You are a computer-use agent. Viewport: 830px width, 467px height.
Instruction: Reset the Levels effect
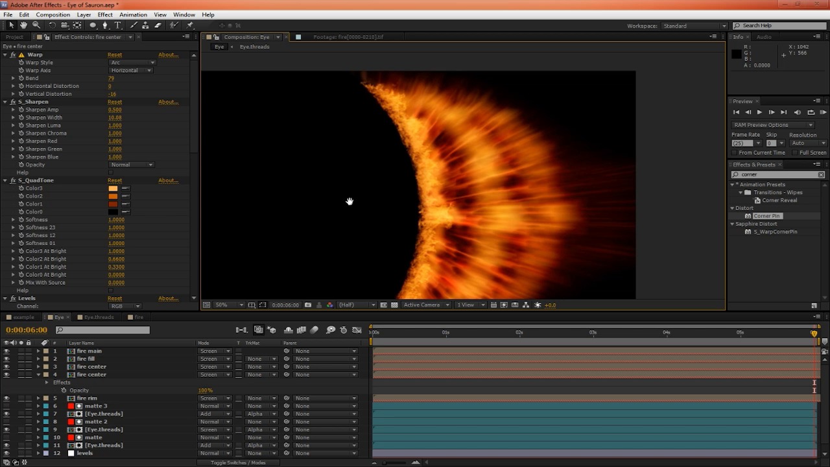point(115,298)
